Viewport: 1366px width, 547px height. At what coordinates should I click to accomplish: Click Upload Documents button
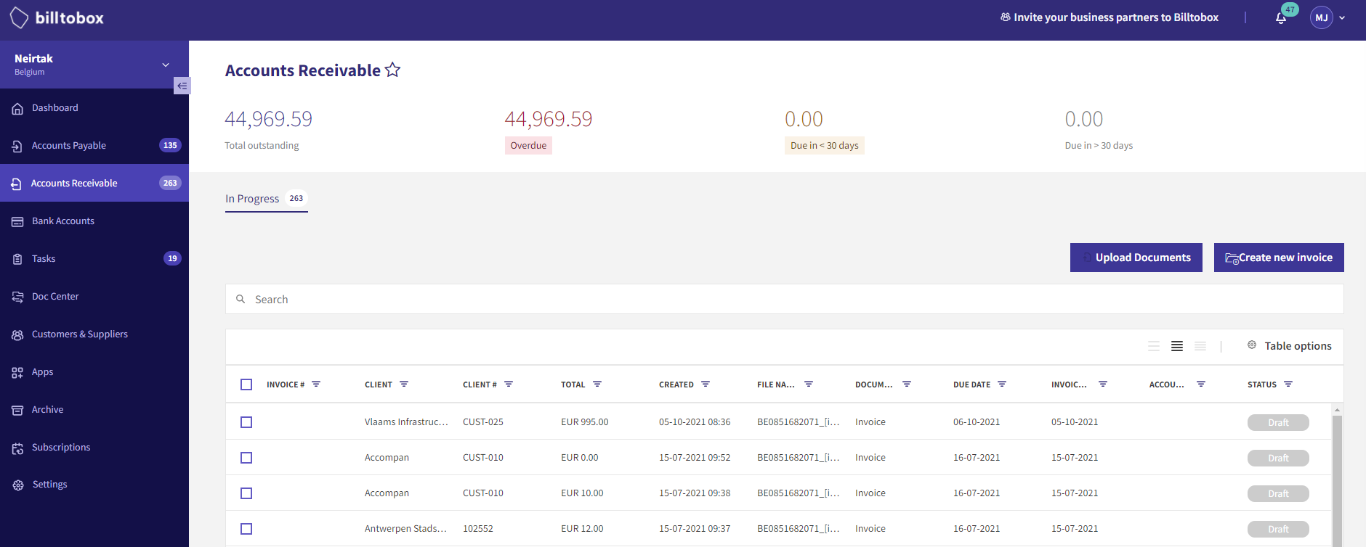(x=1136, y=258)
